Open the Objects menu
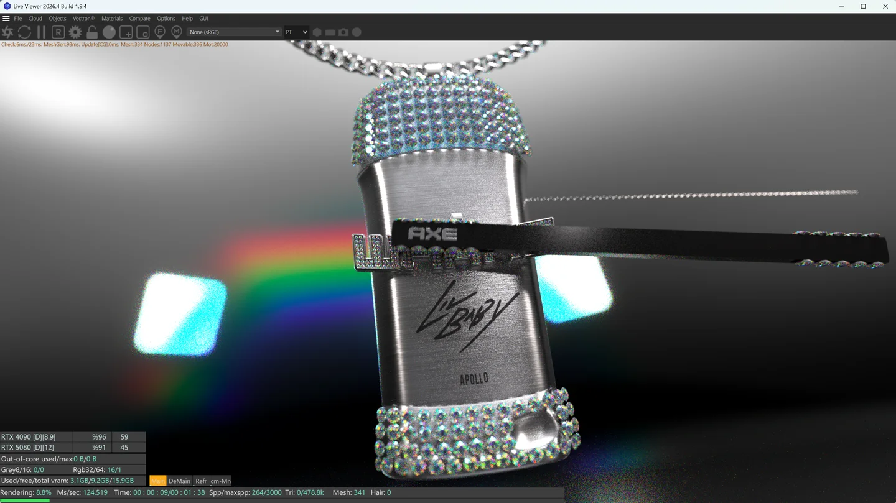Viewport: 896px width, 503px height. (57, 19)
